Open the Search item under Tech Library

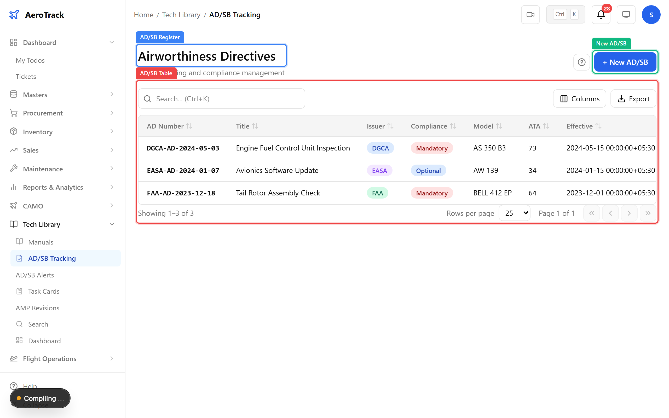[x=38, y=324]
